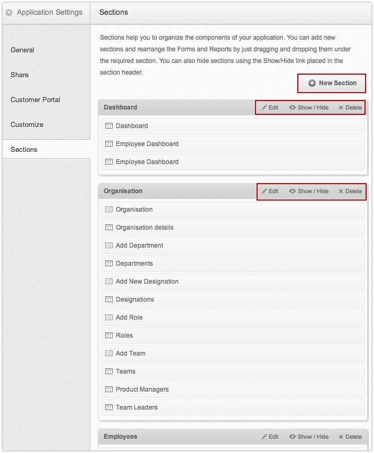
Task: Select the Organisation details report row
Action: coord(144,228)
